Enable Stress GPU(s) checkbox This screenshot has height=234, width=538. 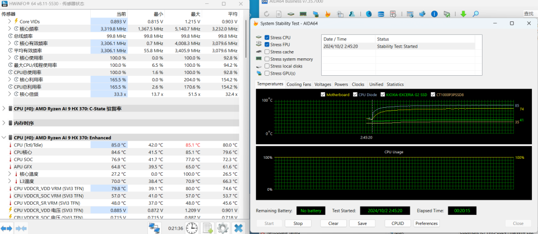[267, 74]
